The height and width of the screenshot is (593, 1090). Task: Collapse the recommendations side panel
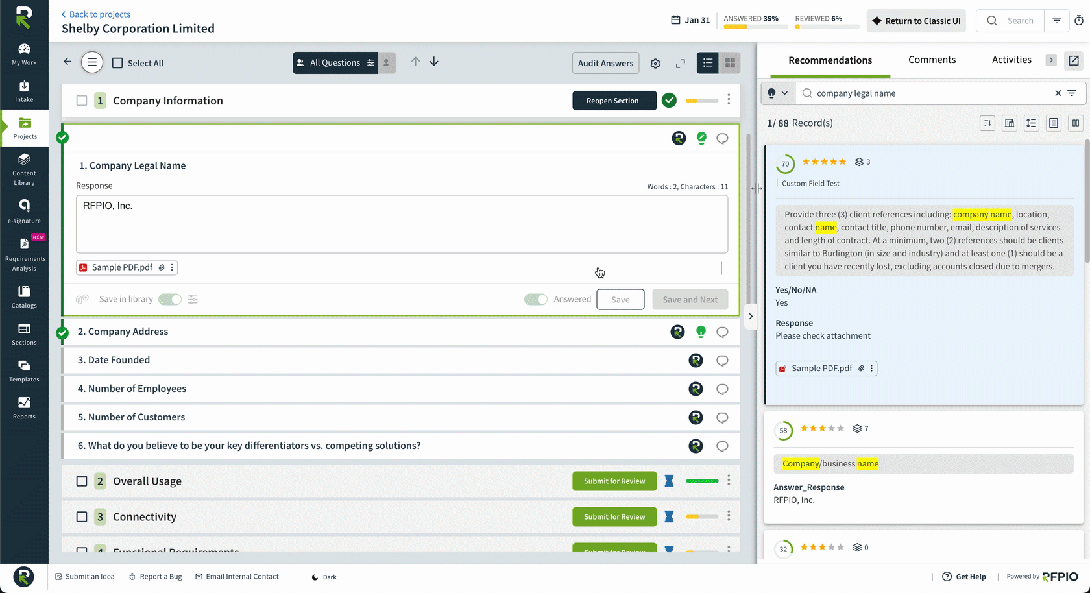(x=751, y=317)
